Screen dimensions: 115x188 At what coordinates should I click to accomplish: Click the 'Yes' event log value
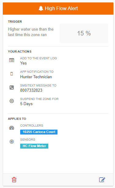click(23, 63)
